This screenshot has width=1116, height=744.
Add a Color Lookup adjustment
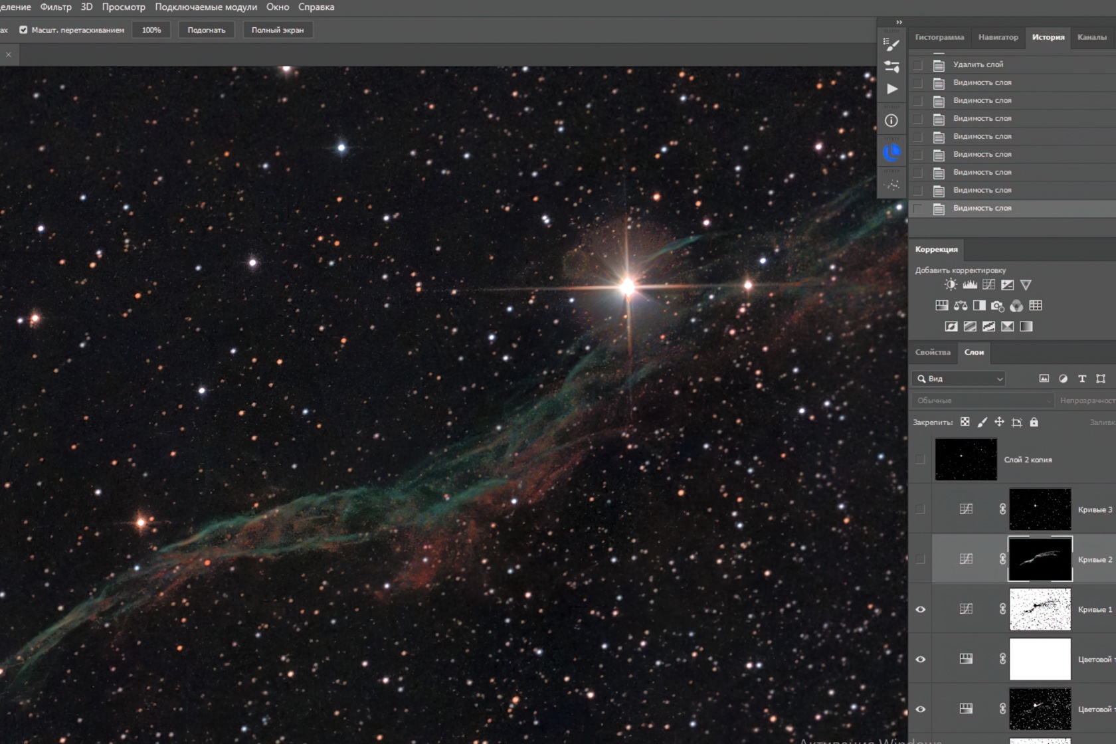click(1036, 306)
